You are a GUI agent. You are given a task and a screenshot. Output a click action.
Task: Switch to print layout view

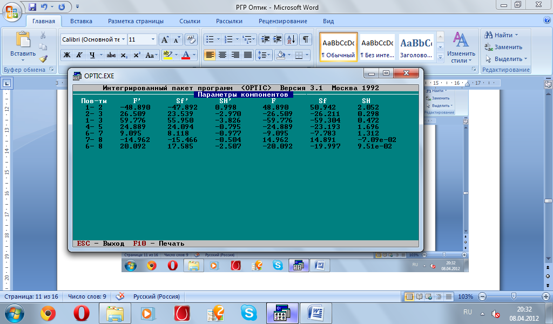[x=409, y=296]
